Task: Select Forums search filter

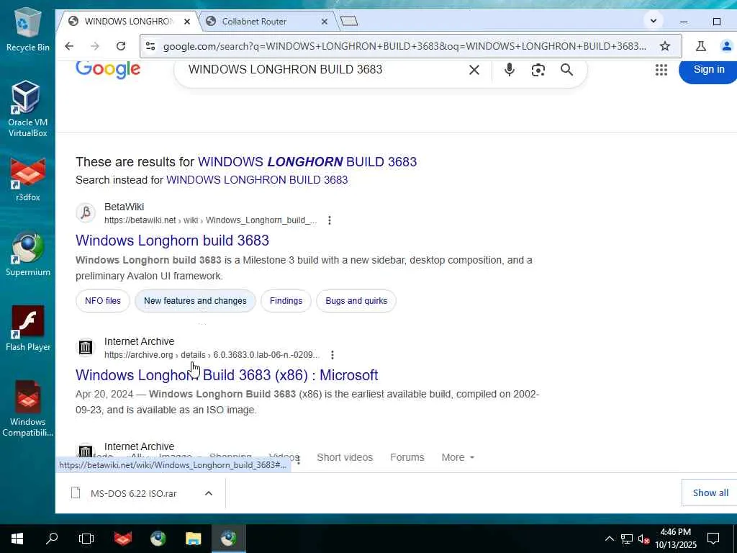Action: click(407, 457)
